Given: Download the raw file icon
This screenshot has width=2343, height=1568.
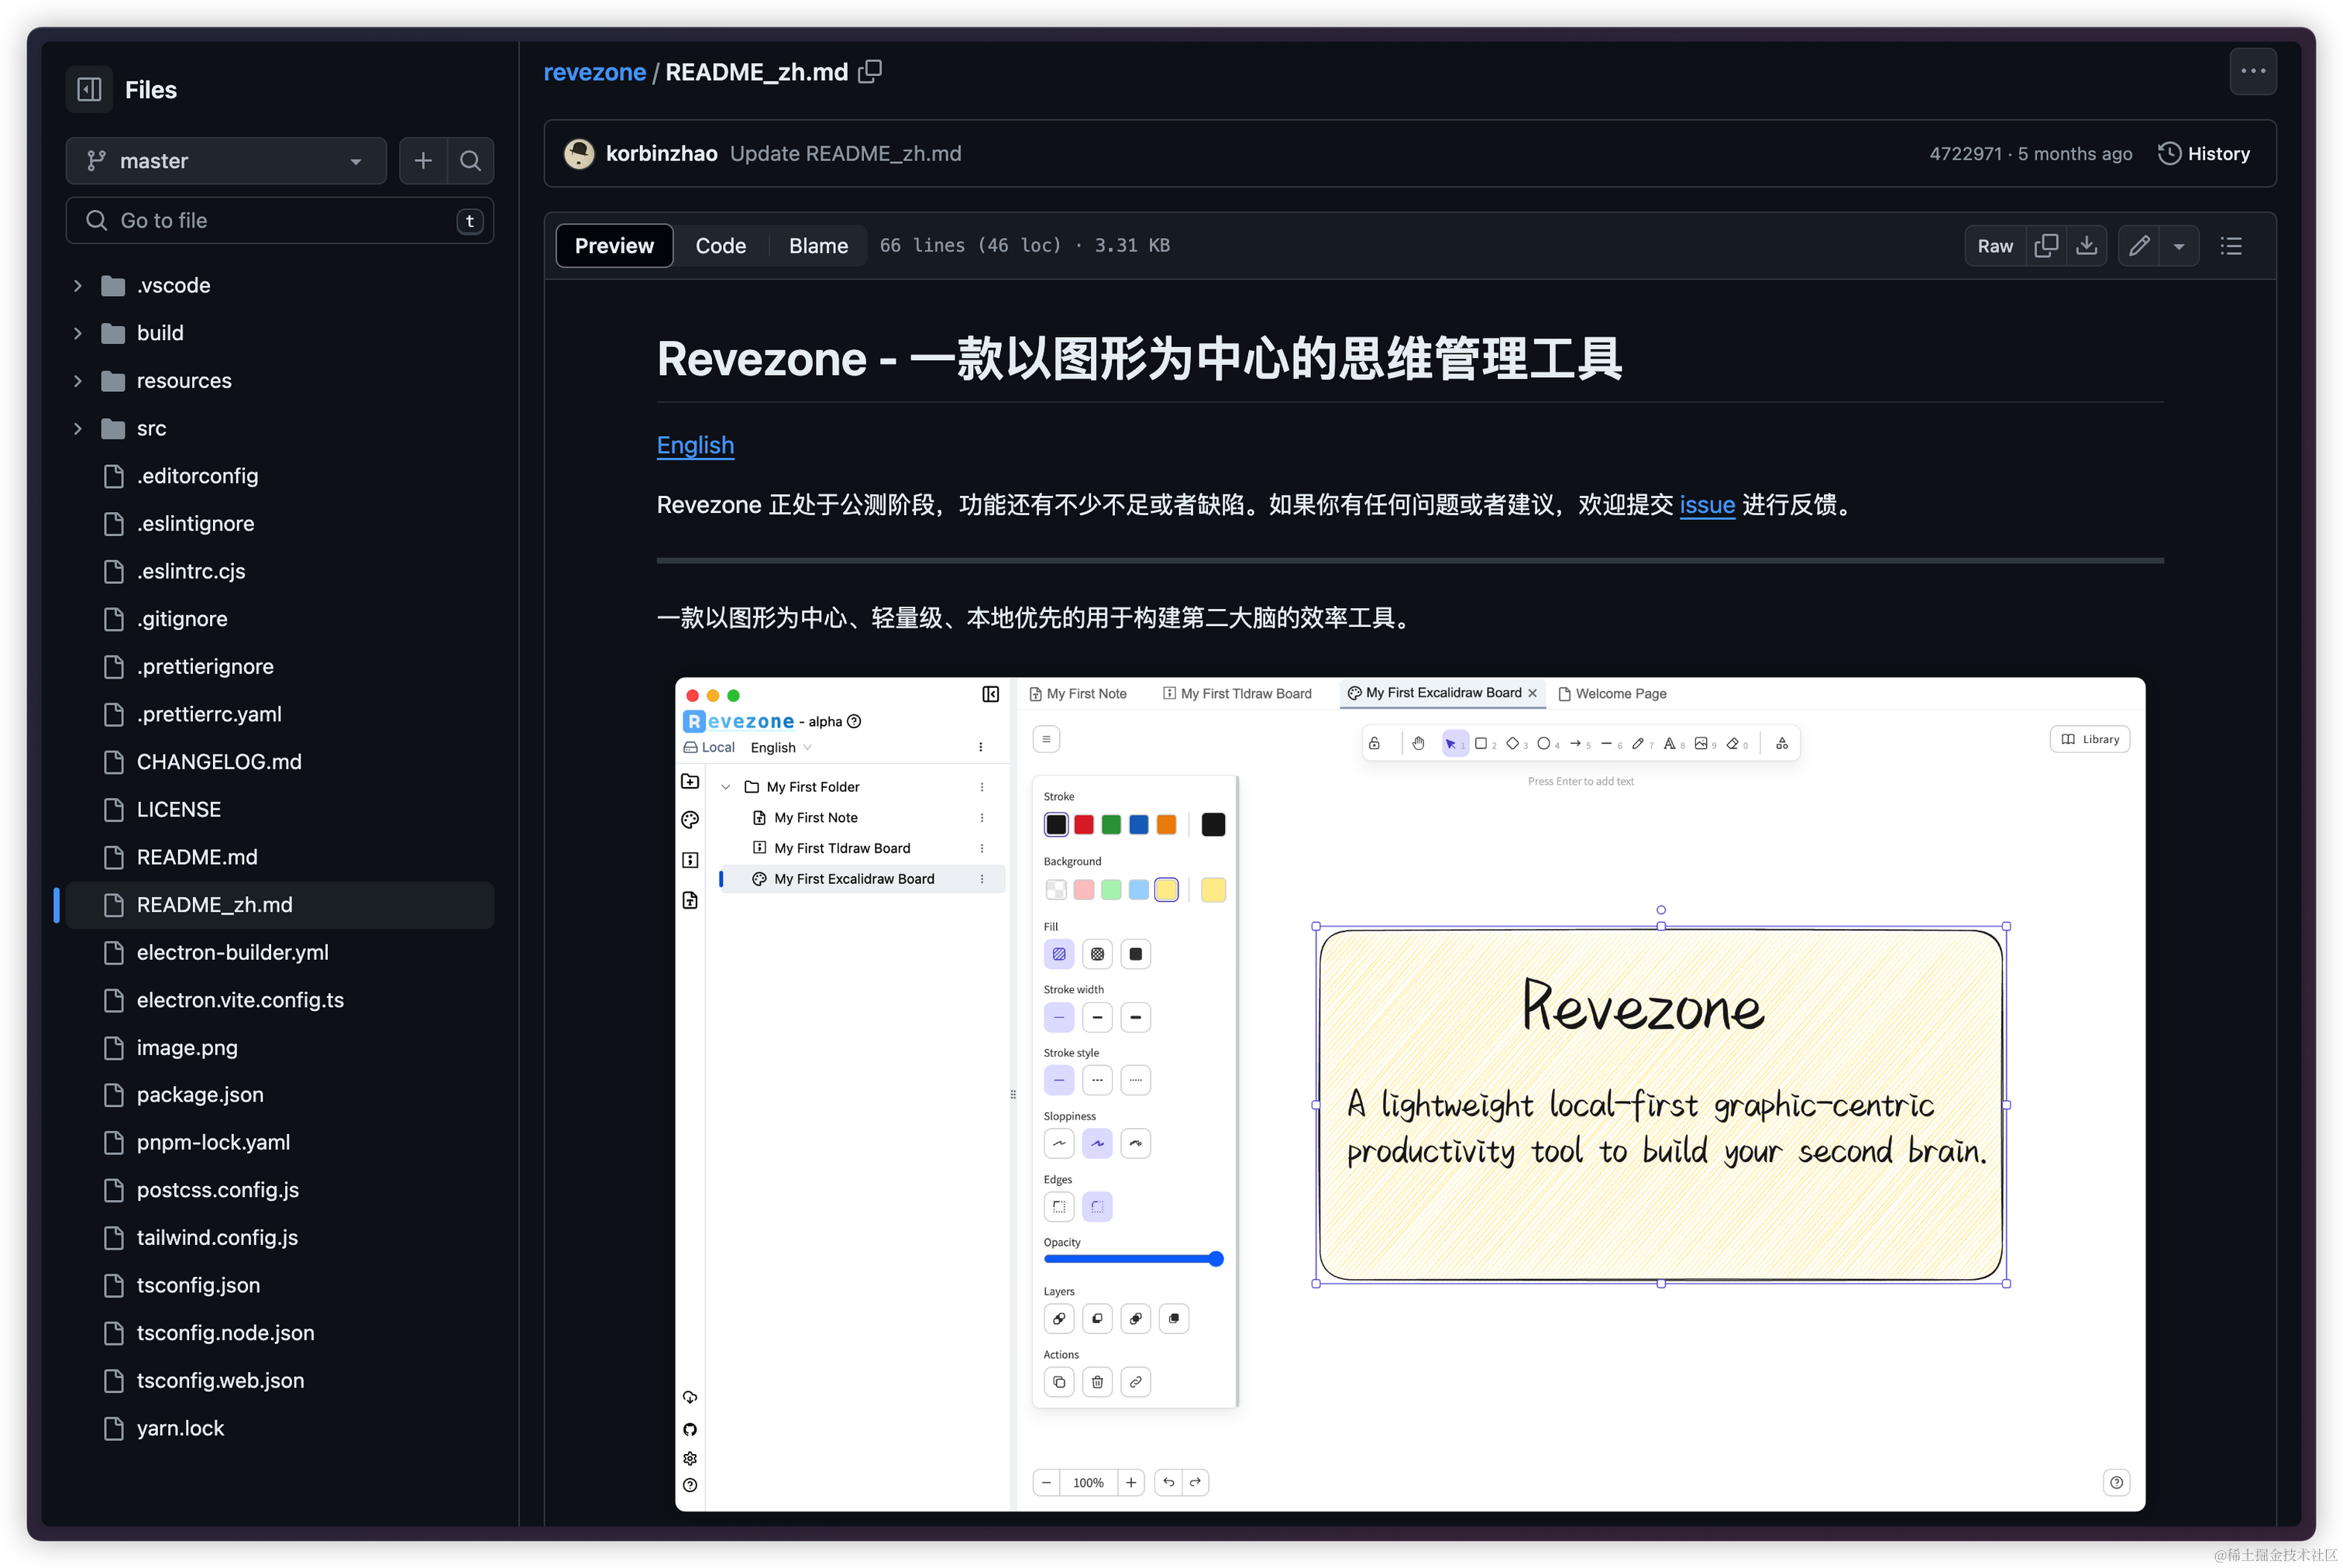Looking at the screenshot, I should point(2086,246).
